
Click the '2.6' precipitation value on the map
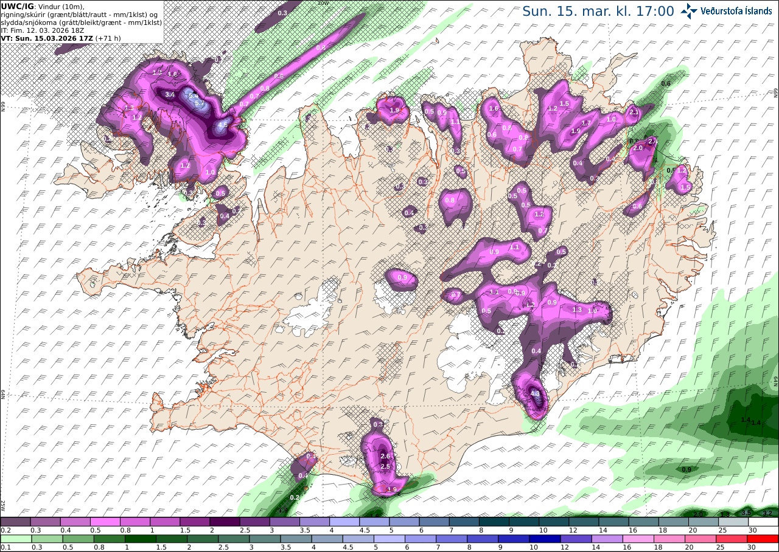(385, 456)
